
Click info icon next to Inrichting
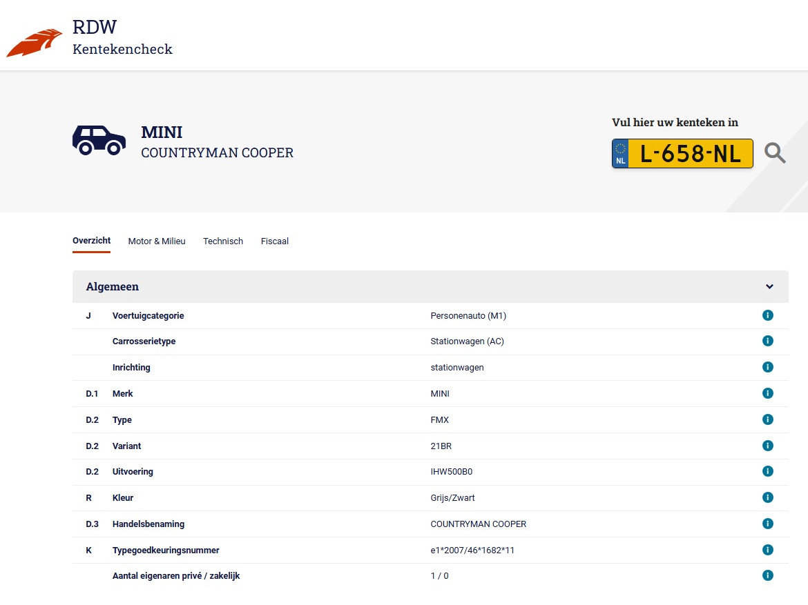[767, 367]
